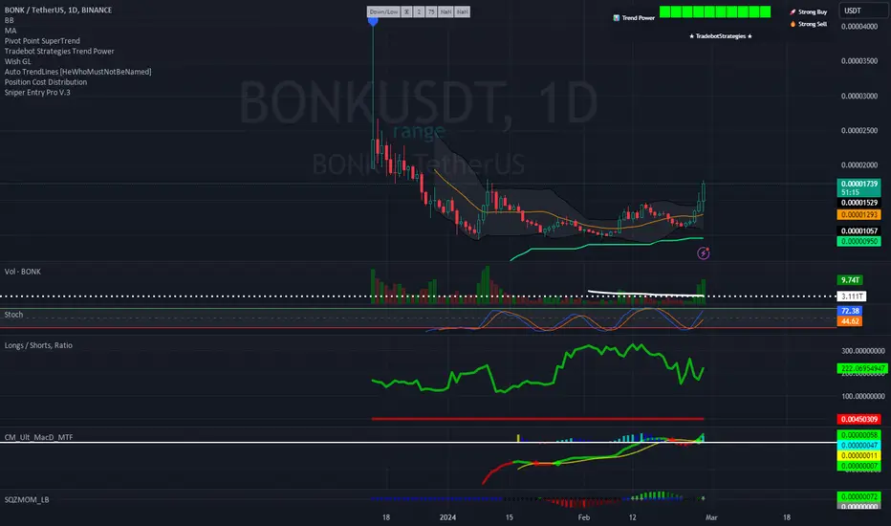Click the 2024 date on time axis

pos(447,517)
